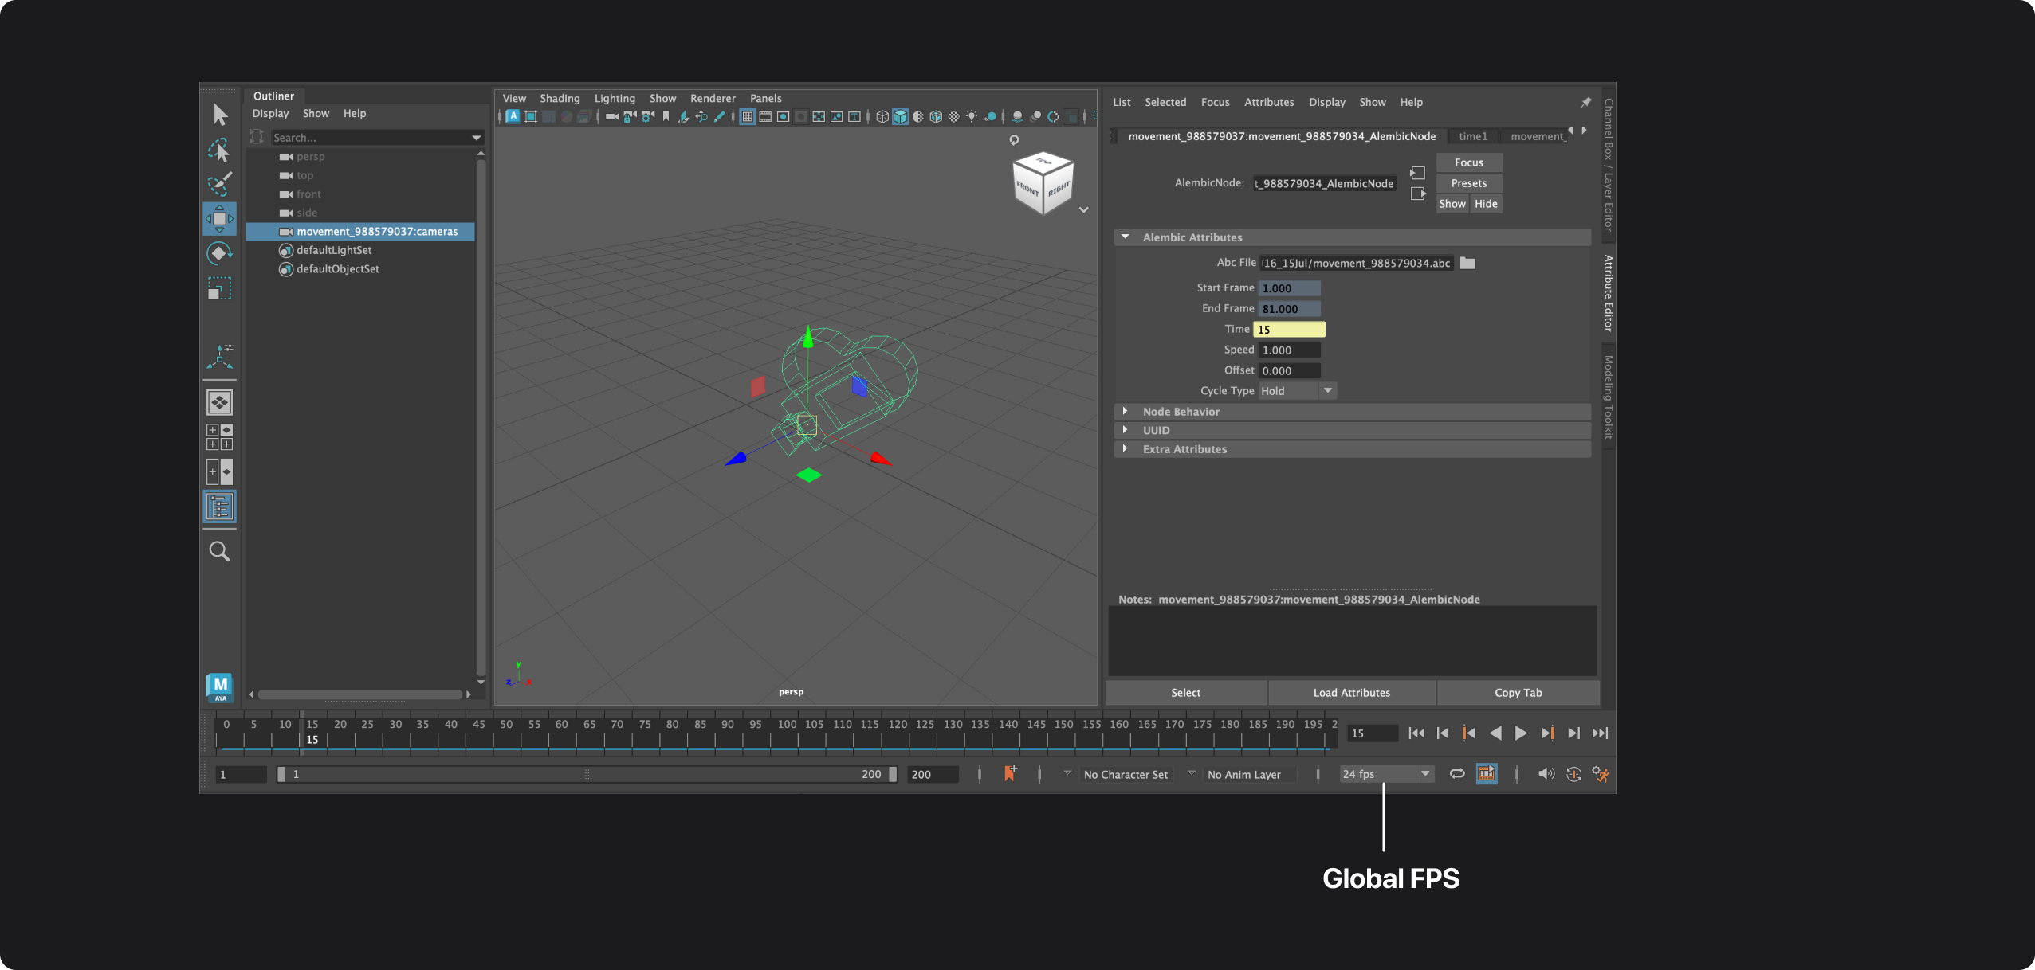Switch to the Scale tool
The width and height of the screenshot is (2035, 970).
(219, 288)
